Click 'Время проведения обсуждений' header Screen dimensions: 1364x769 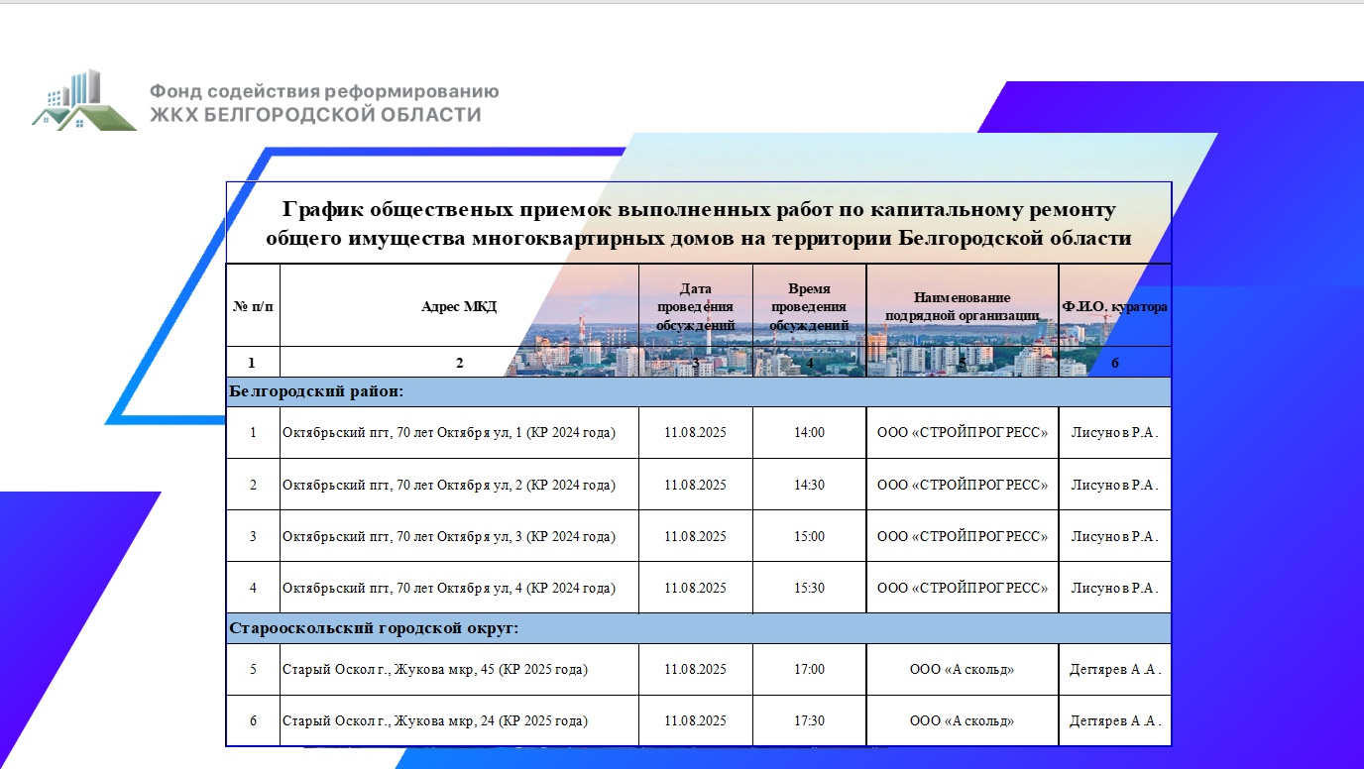[x=809, y=306]
